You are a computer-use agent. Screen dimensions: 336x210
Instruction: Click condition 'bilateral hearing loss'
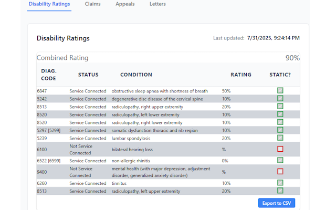point(132,150)
